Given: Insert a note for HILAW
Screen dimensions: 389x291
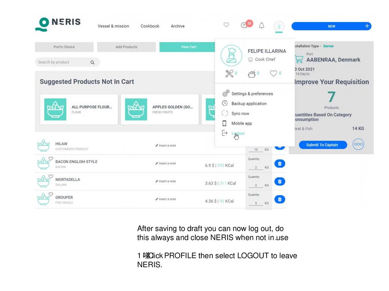Looking at the screenshot, I should pyautogui.click(x=166, y=145).
